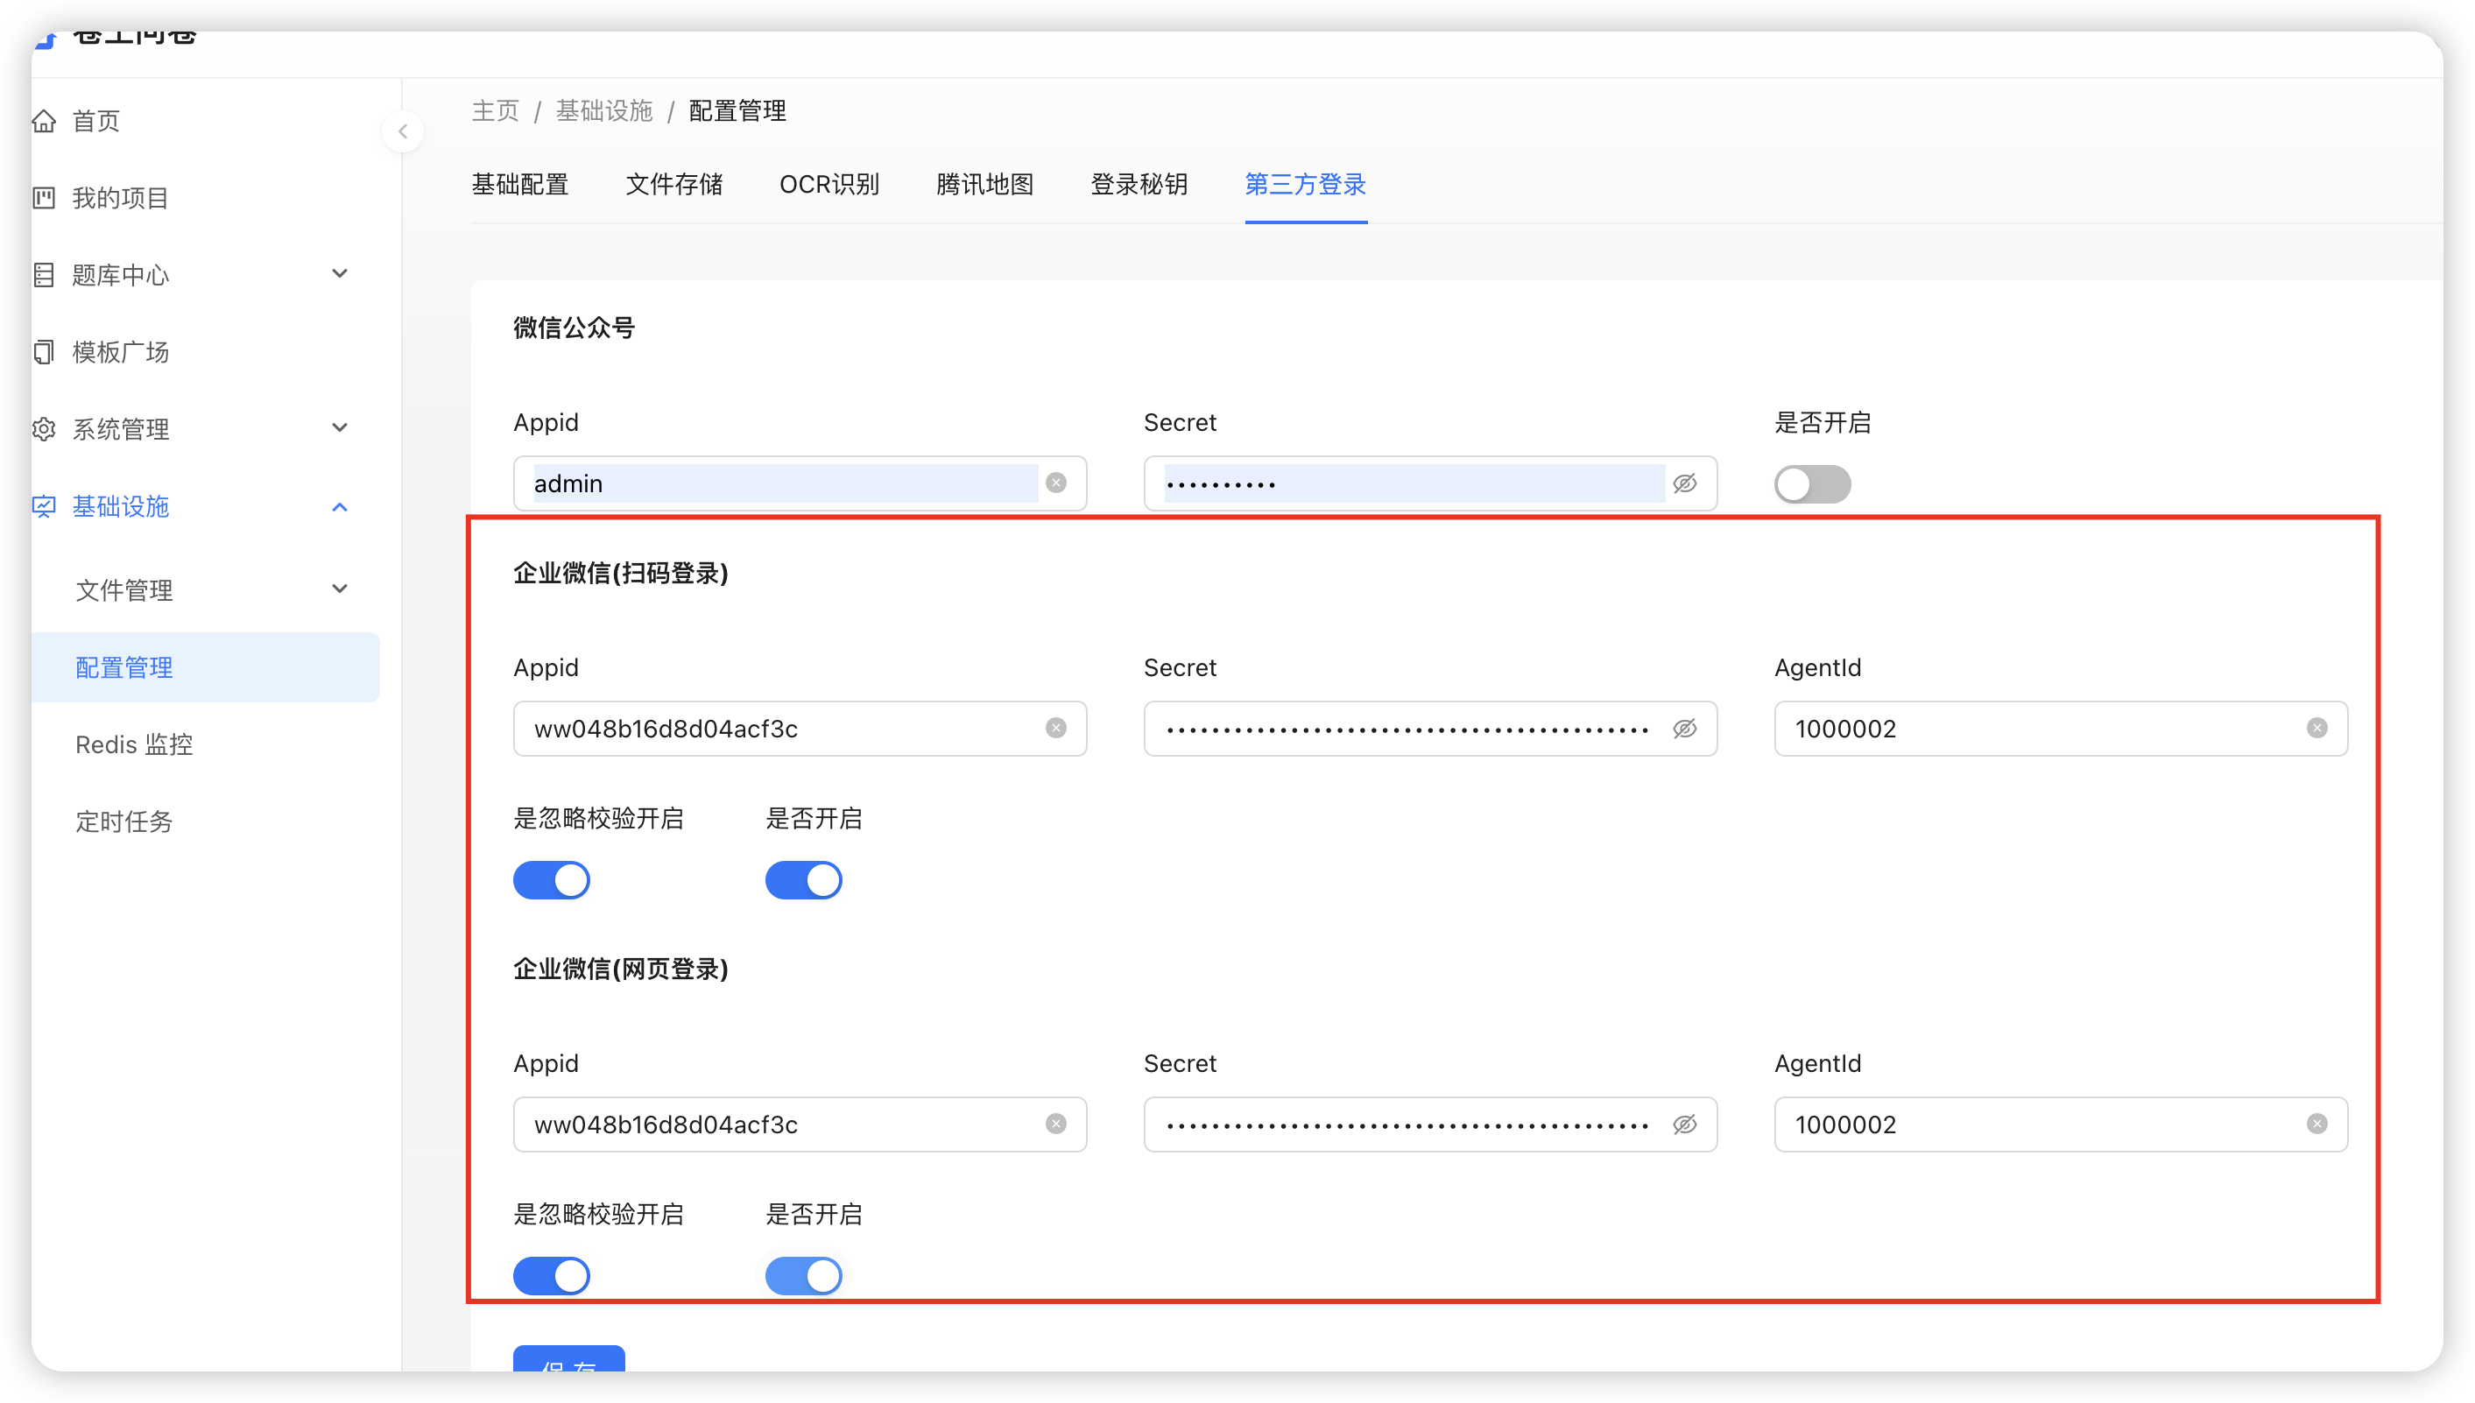This screenshot has height=1403, width=2475.
Task: Open Redis 监控 in the sidebar
Action: pos(134,744)
